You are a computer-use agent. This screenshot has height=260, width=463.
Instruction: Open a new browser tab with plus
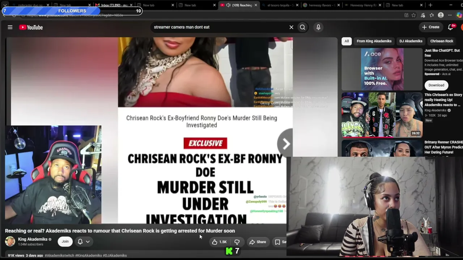point(430,5)
